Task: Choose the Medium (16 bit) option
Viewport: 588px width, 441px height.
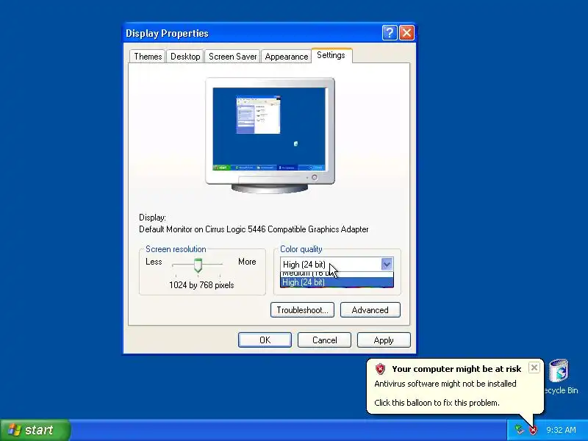Action: coord(337,274)
